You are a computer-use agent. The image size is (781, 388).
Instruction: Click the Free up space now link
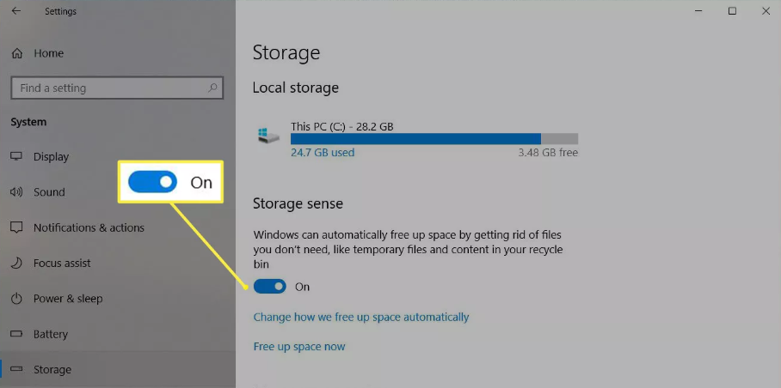point(299,346)
